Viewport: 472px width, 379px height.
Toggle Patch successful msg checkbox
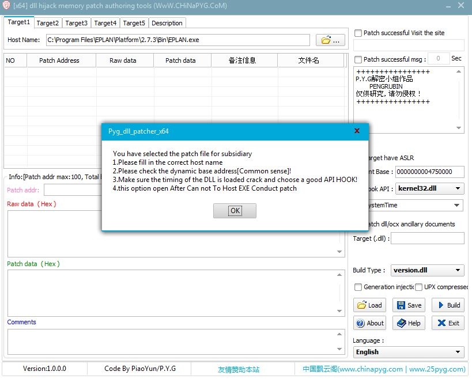point(358,59)
